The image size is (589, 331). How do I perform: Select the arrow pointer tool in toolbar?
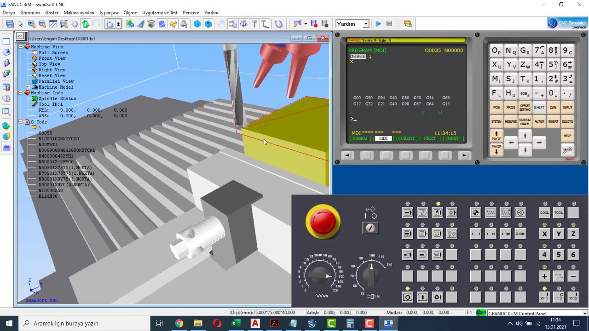click(x=21, y=24)
